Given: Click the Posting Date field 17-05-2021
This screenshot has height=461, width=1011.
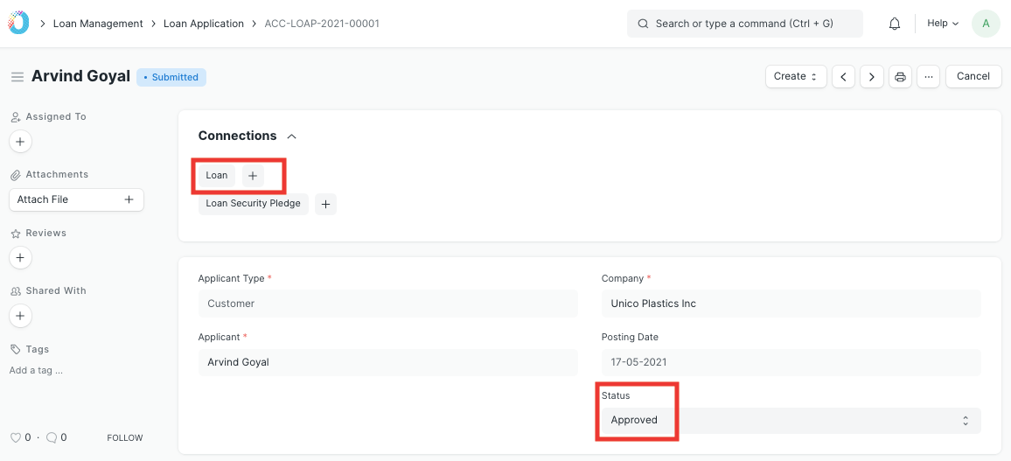Looking at the screenshot, I should click(791, 362).
